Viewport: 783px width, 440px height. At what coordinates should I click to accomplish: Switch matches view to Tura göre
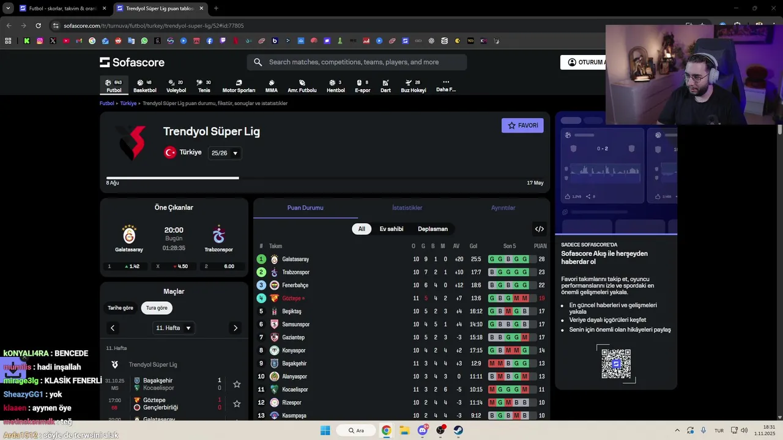point(157,308)
